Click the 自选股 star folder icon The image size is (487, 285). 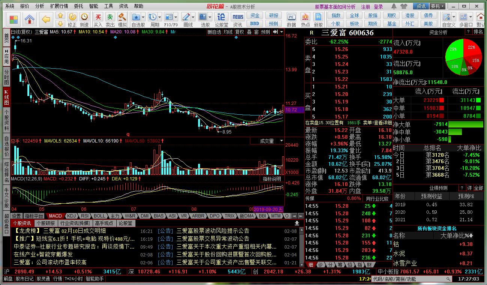(136, 17)
